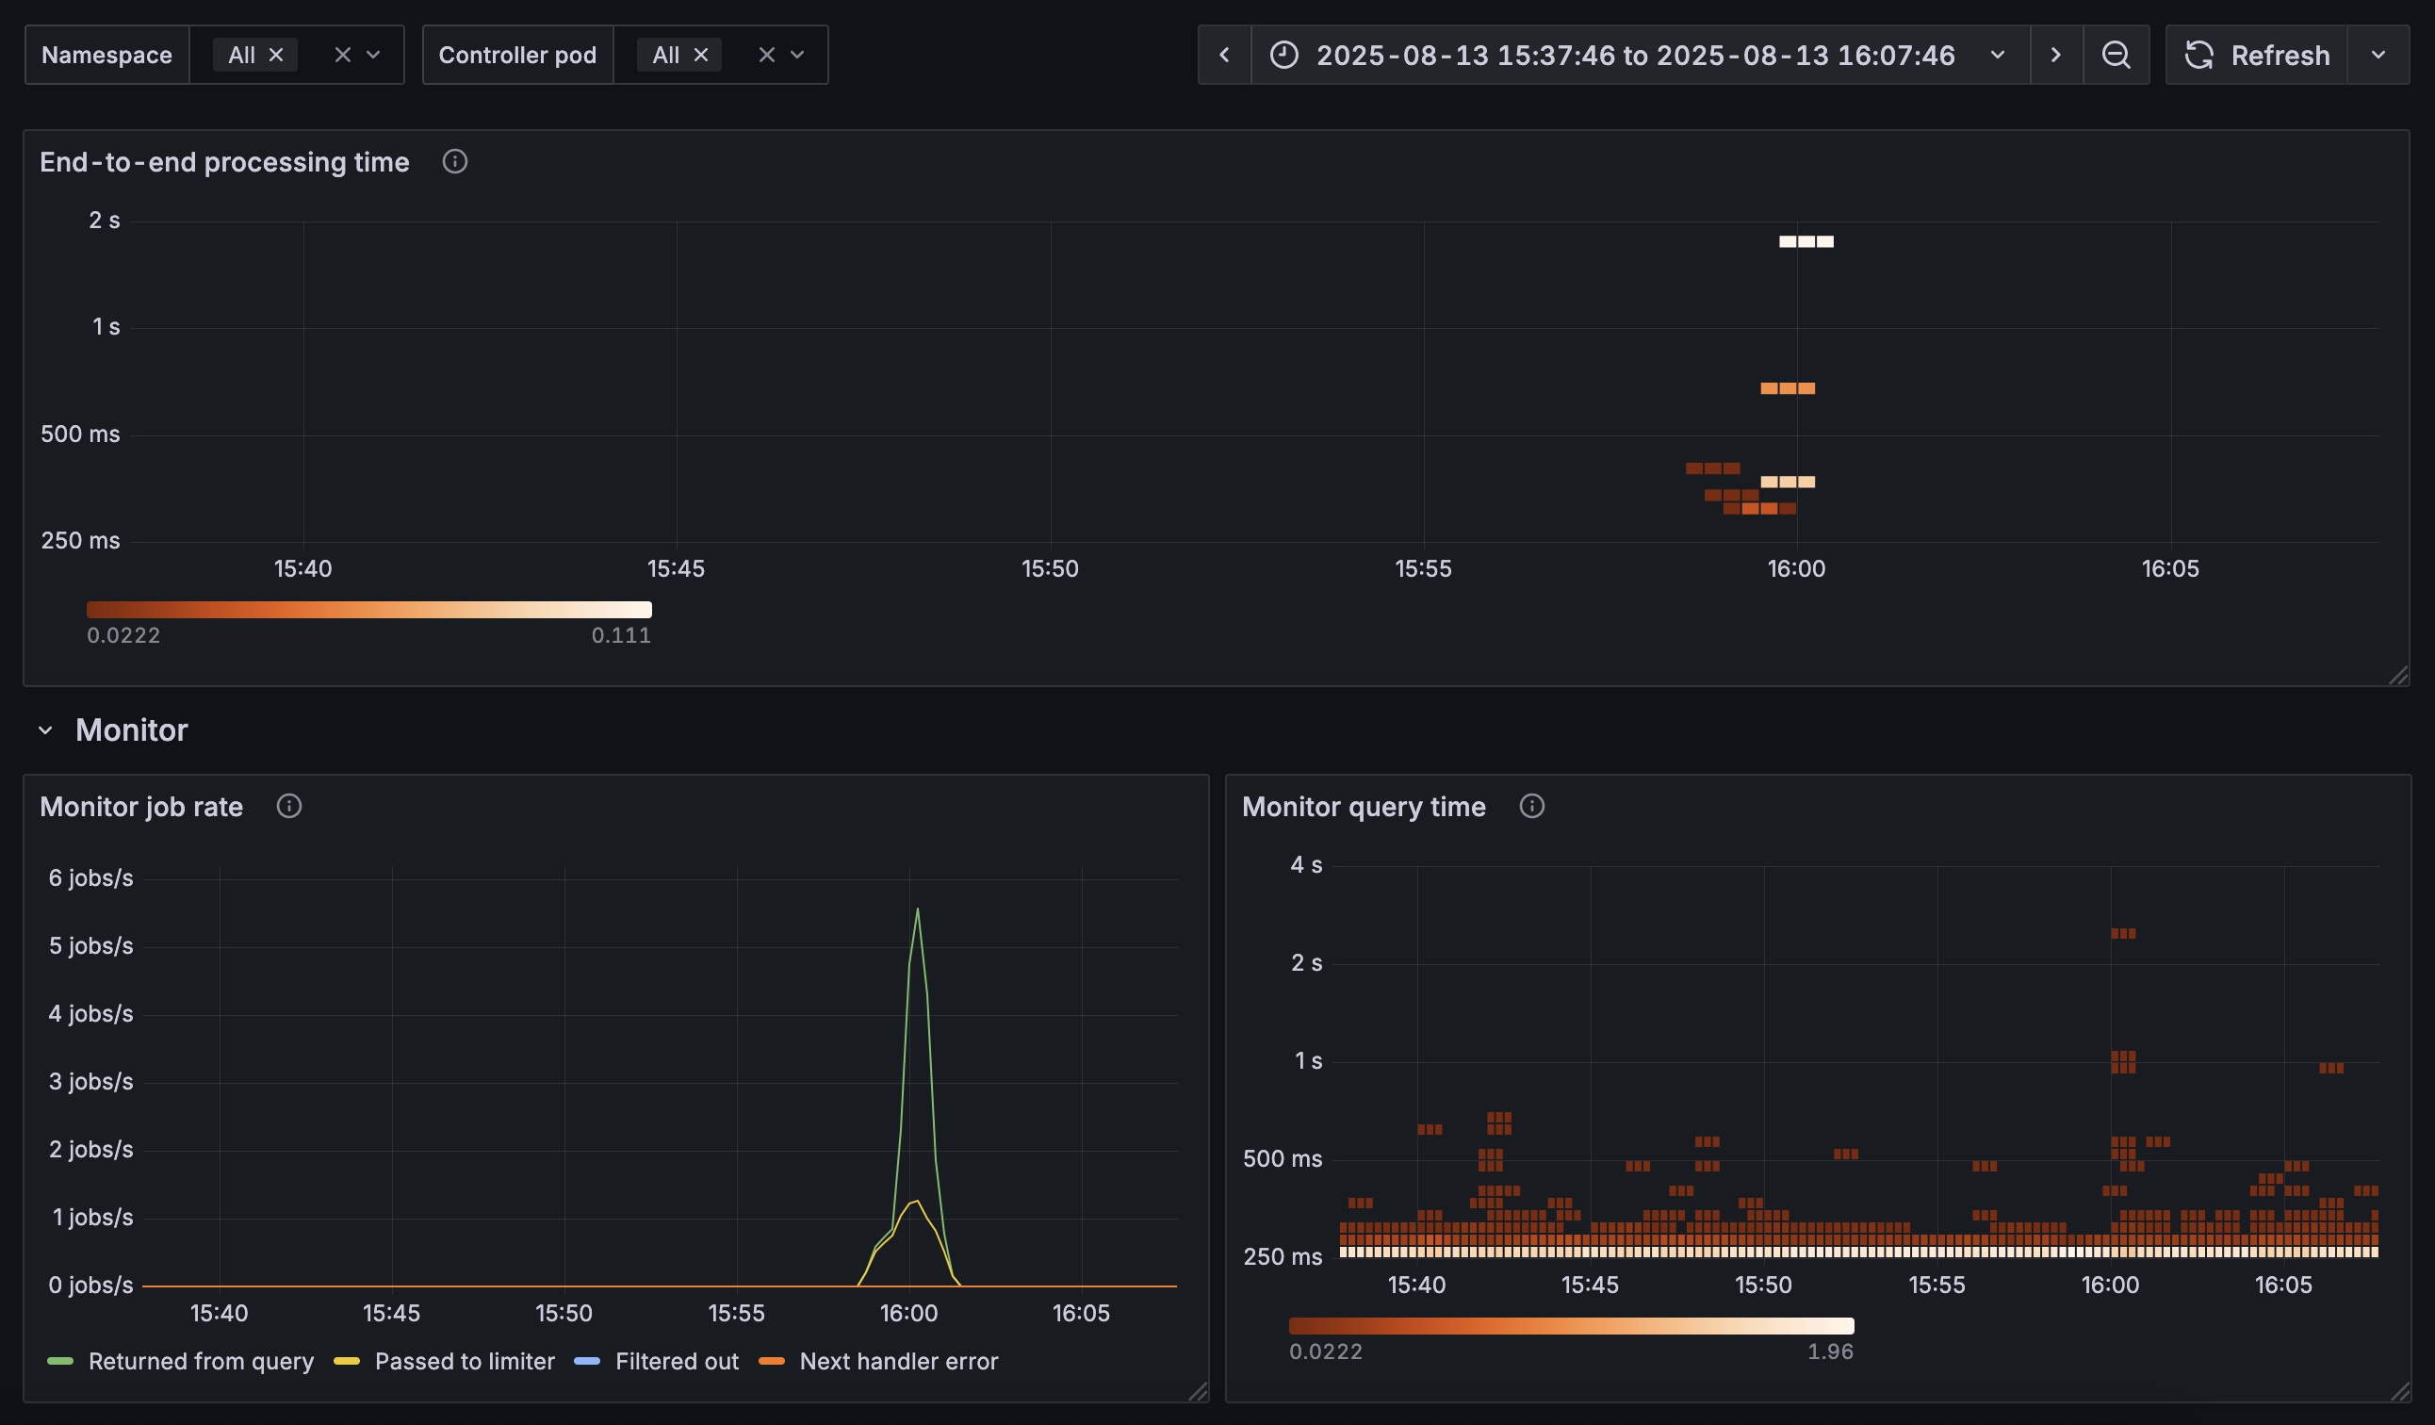Click the Refresh button
The height and width of the screenshot is (1425, 2435).
[x=2256, y=55]
